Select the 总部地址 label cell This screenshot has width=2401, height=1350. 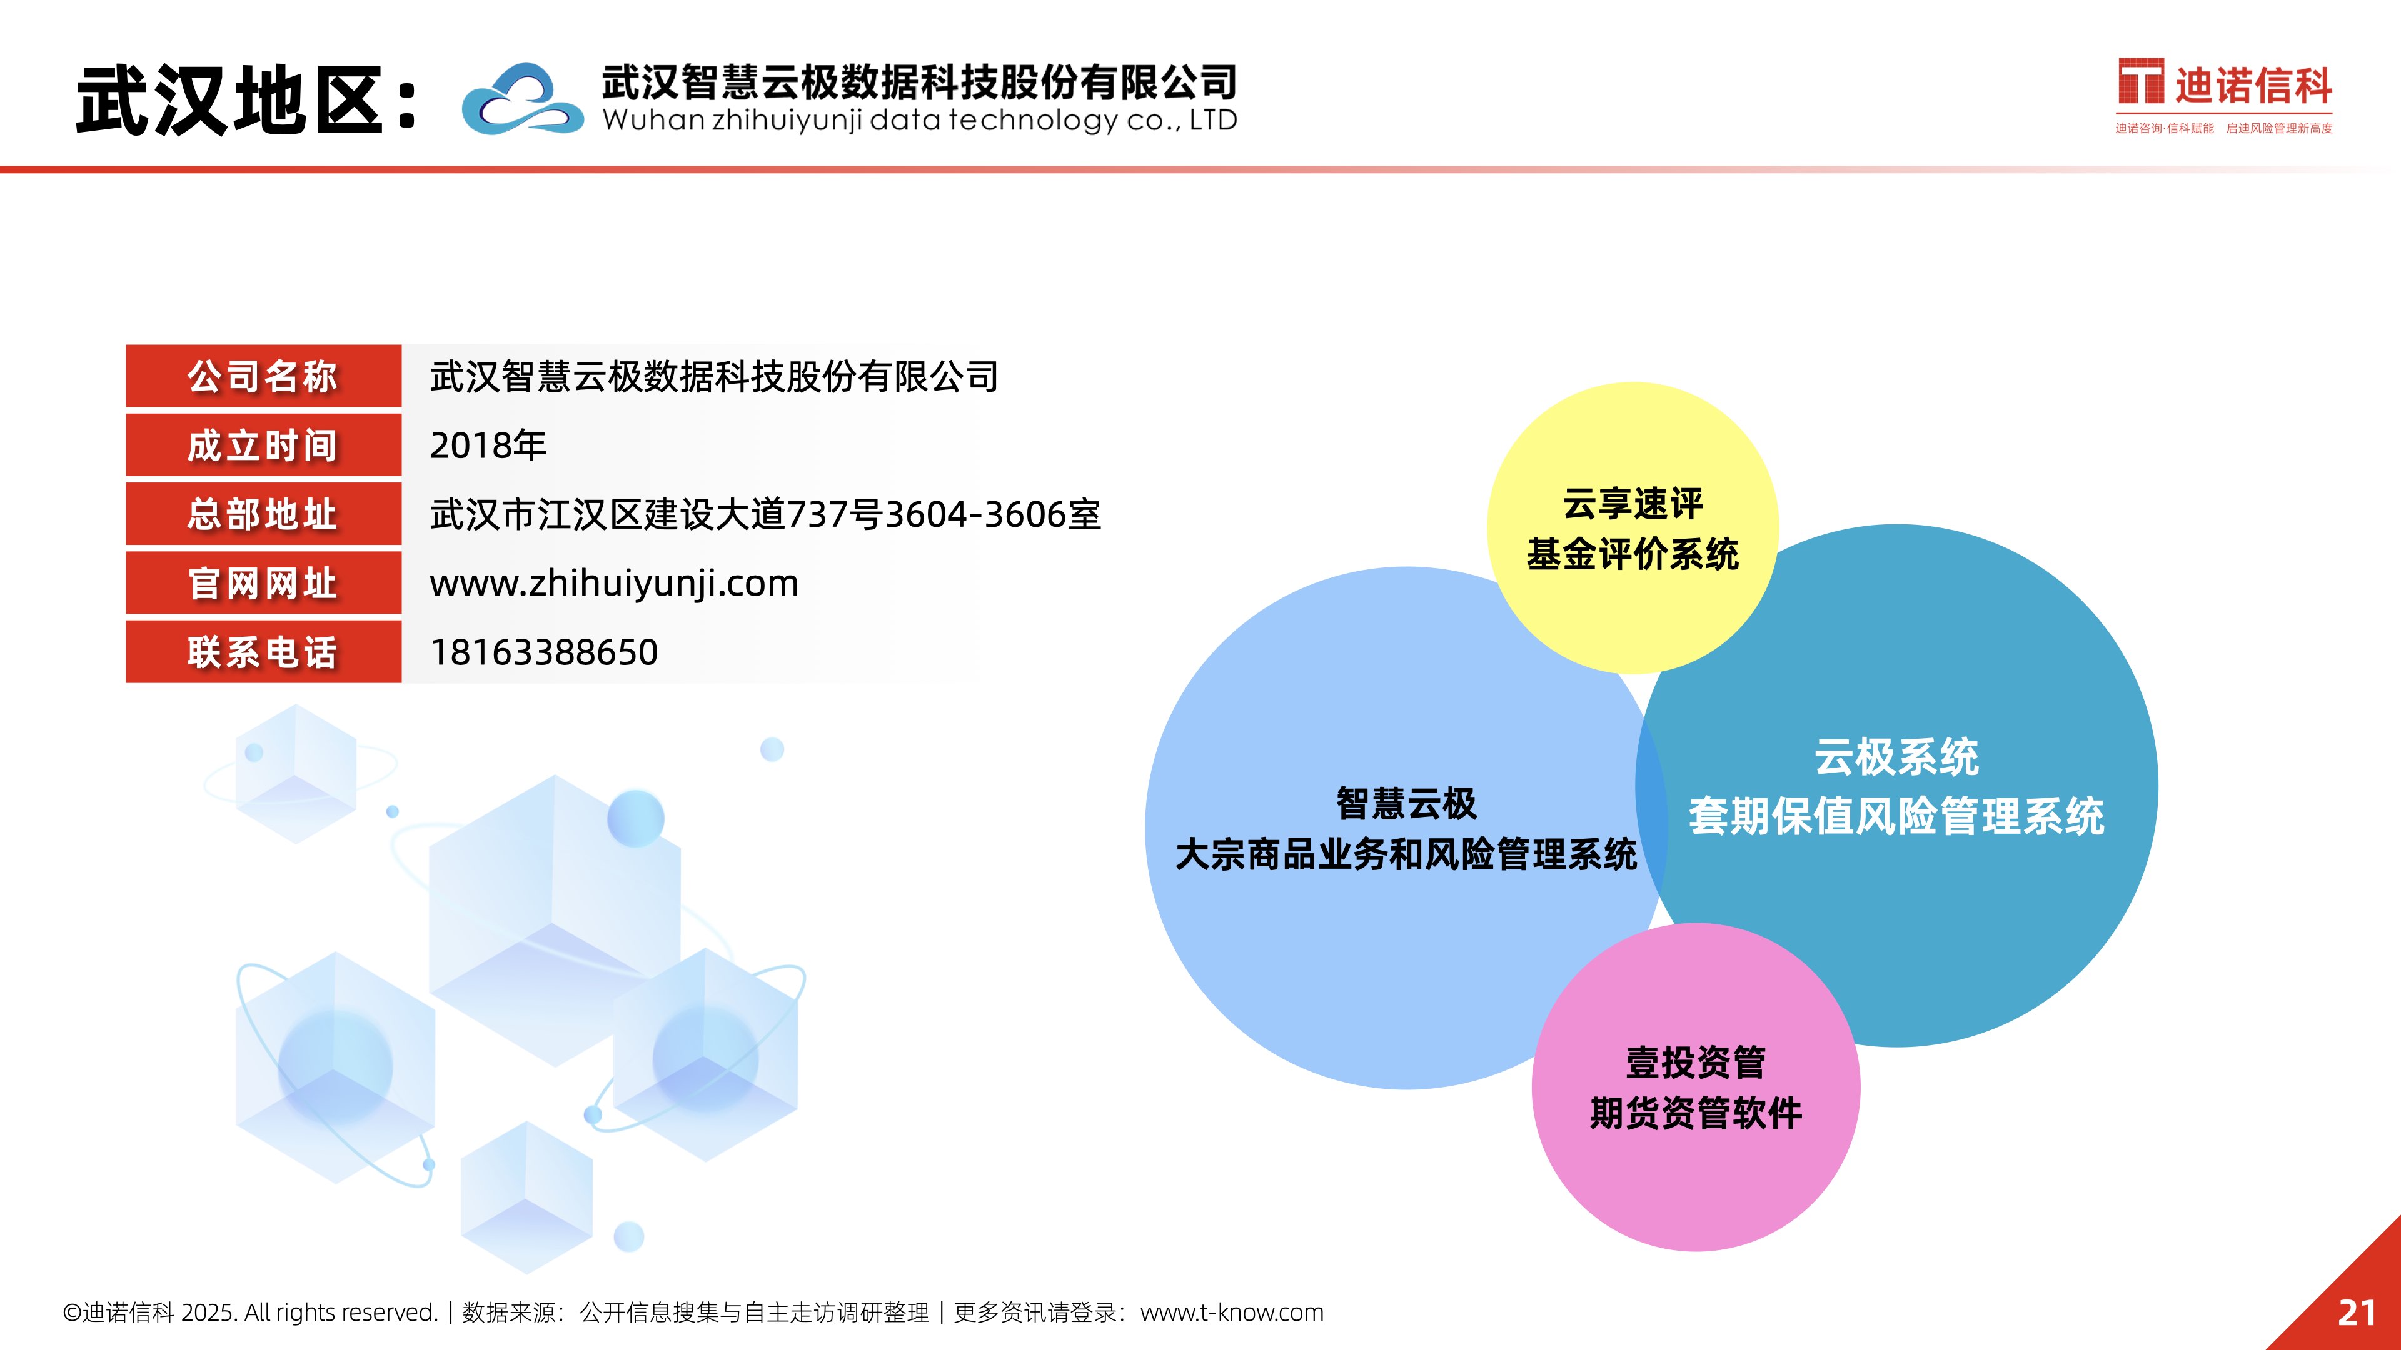click(x=264, y=514)
